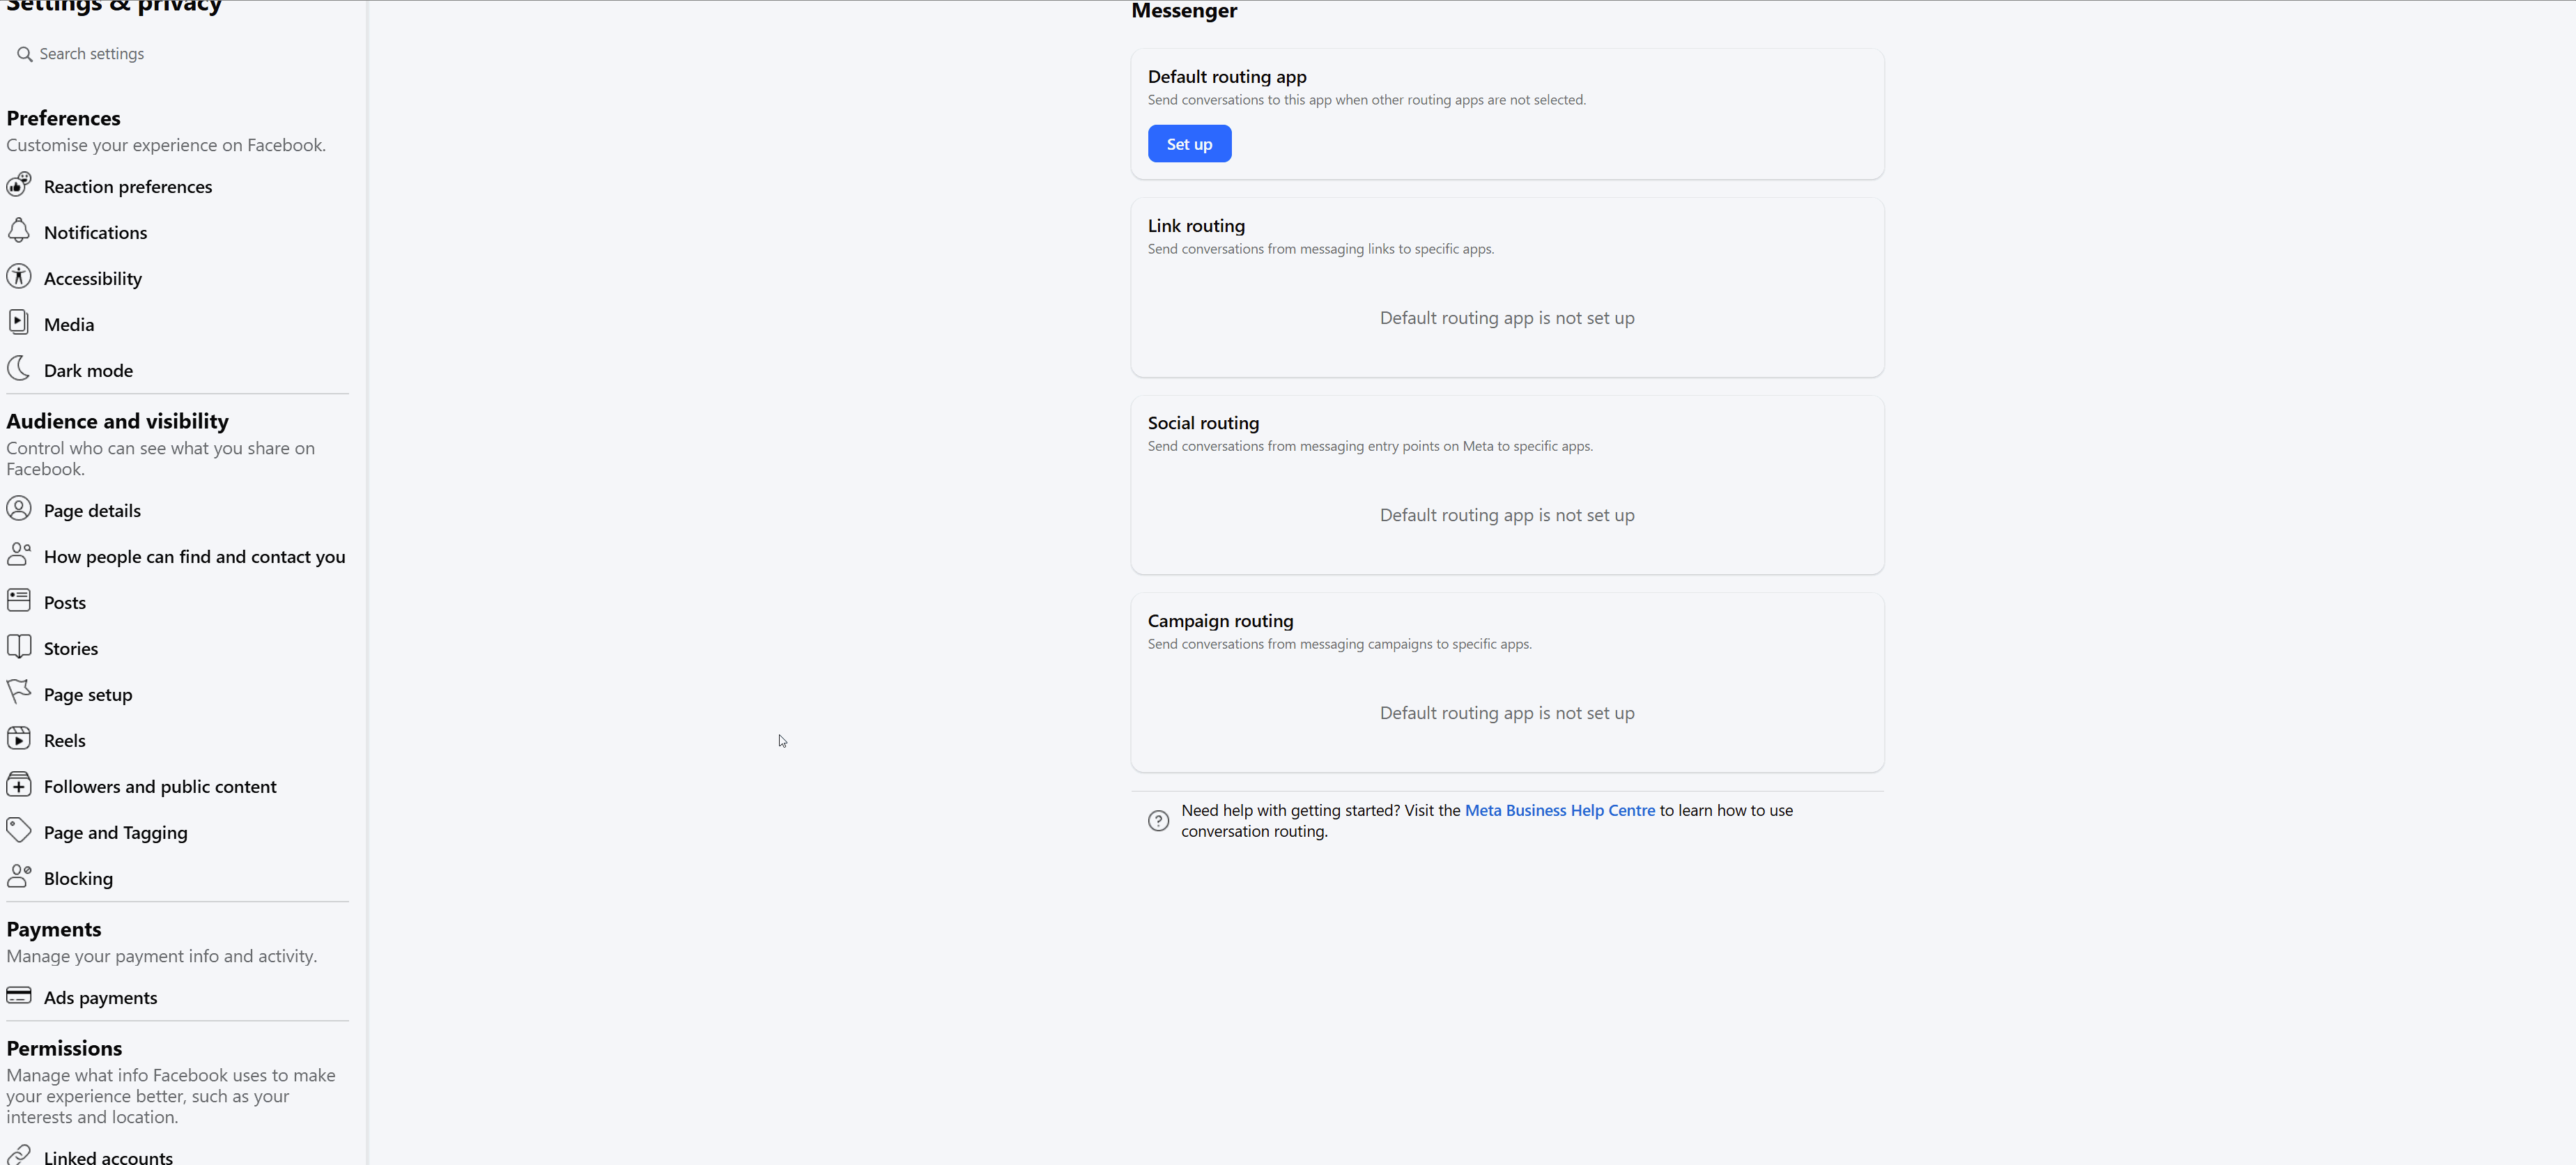Open Page details settings
This screenshot has width=2576, height=1165.
[92, 511]
